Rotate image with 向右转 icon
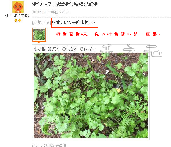The height and width of the screenshot is (147, 171). point(82,49)
